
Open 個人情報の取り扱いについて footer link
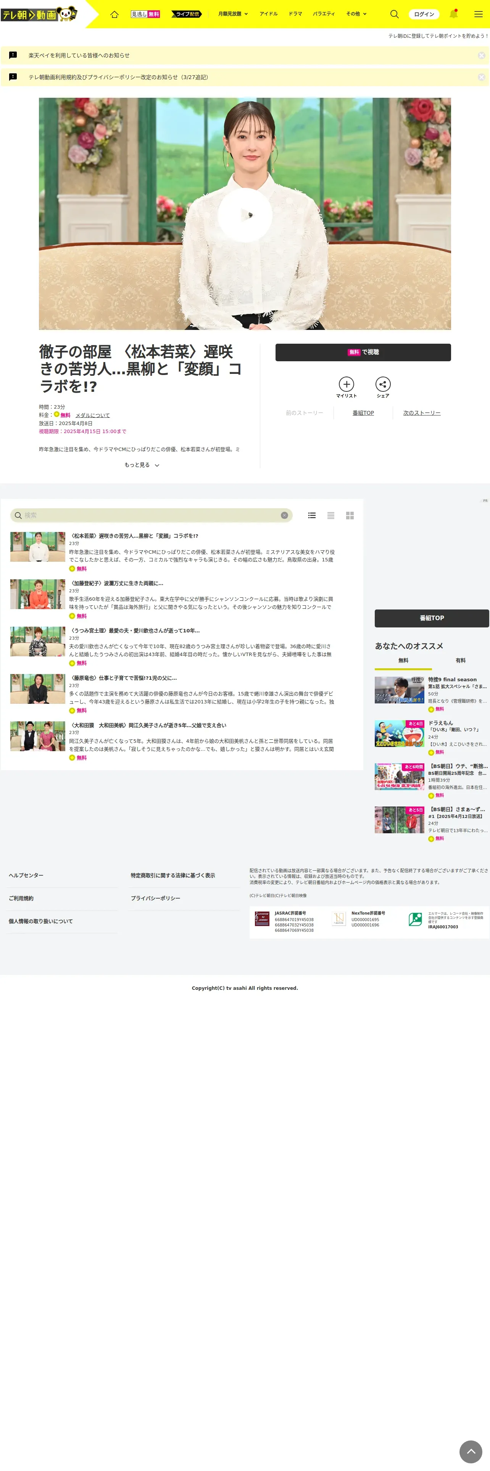(40, 921)
